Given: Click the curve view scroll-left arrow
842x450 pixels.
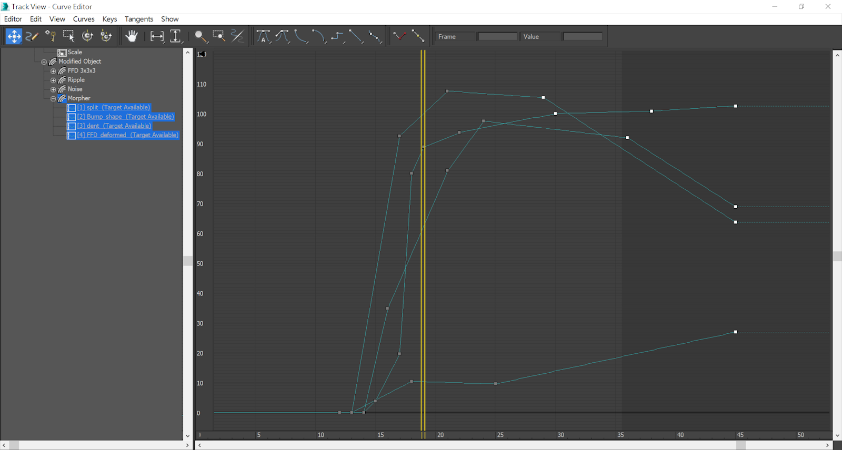Looking at the screenshot, I should (x=199, y=445).
